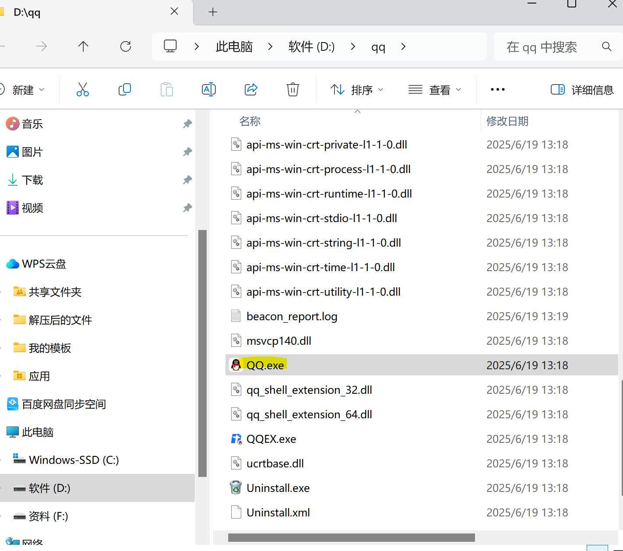Open the three-dots more options menu
The image size is (623, 551).
coord(498,89)
